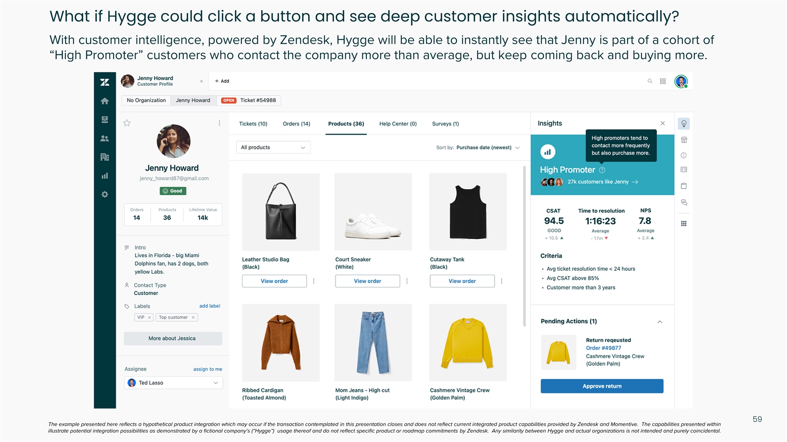
Task: Open the Home icon in sidebar
Action: coord(105,101)
